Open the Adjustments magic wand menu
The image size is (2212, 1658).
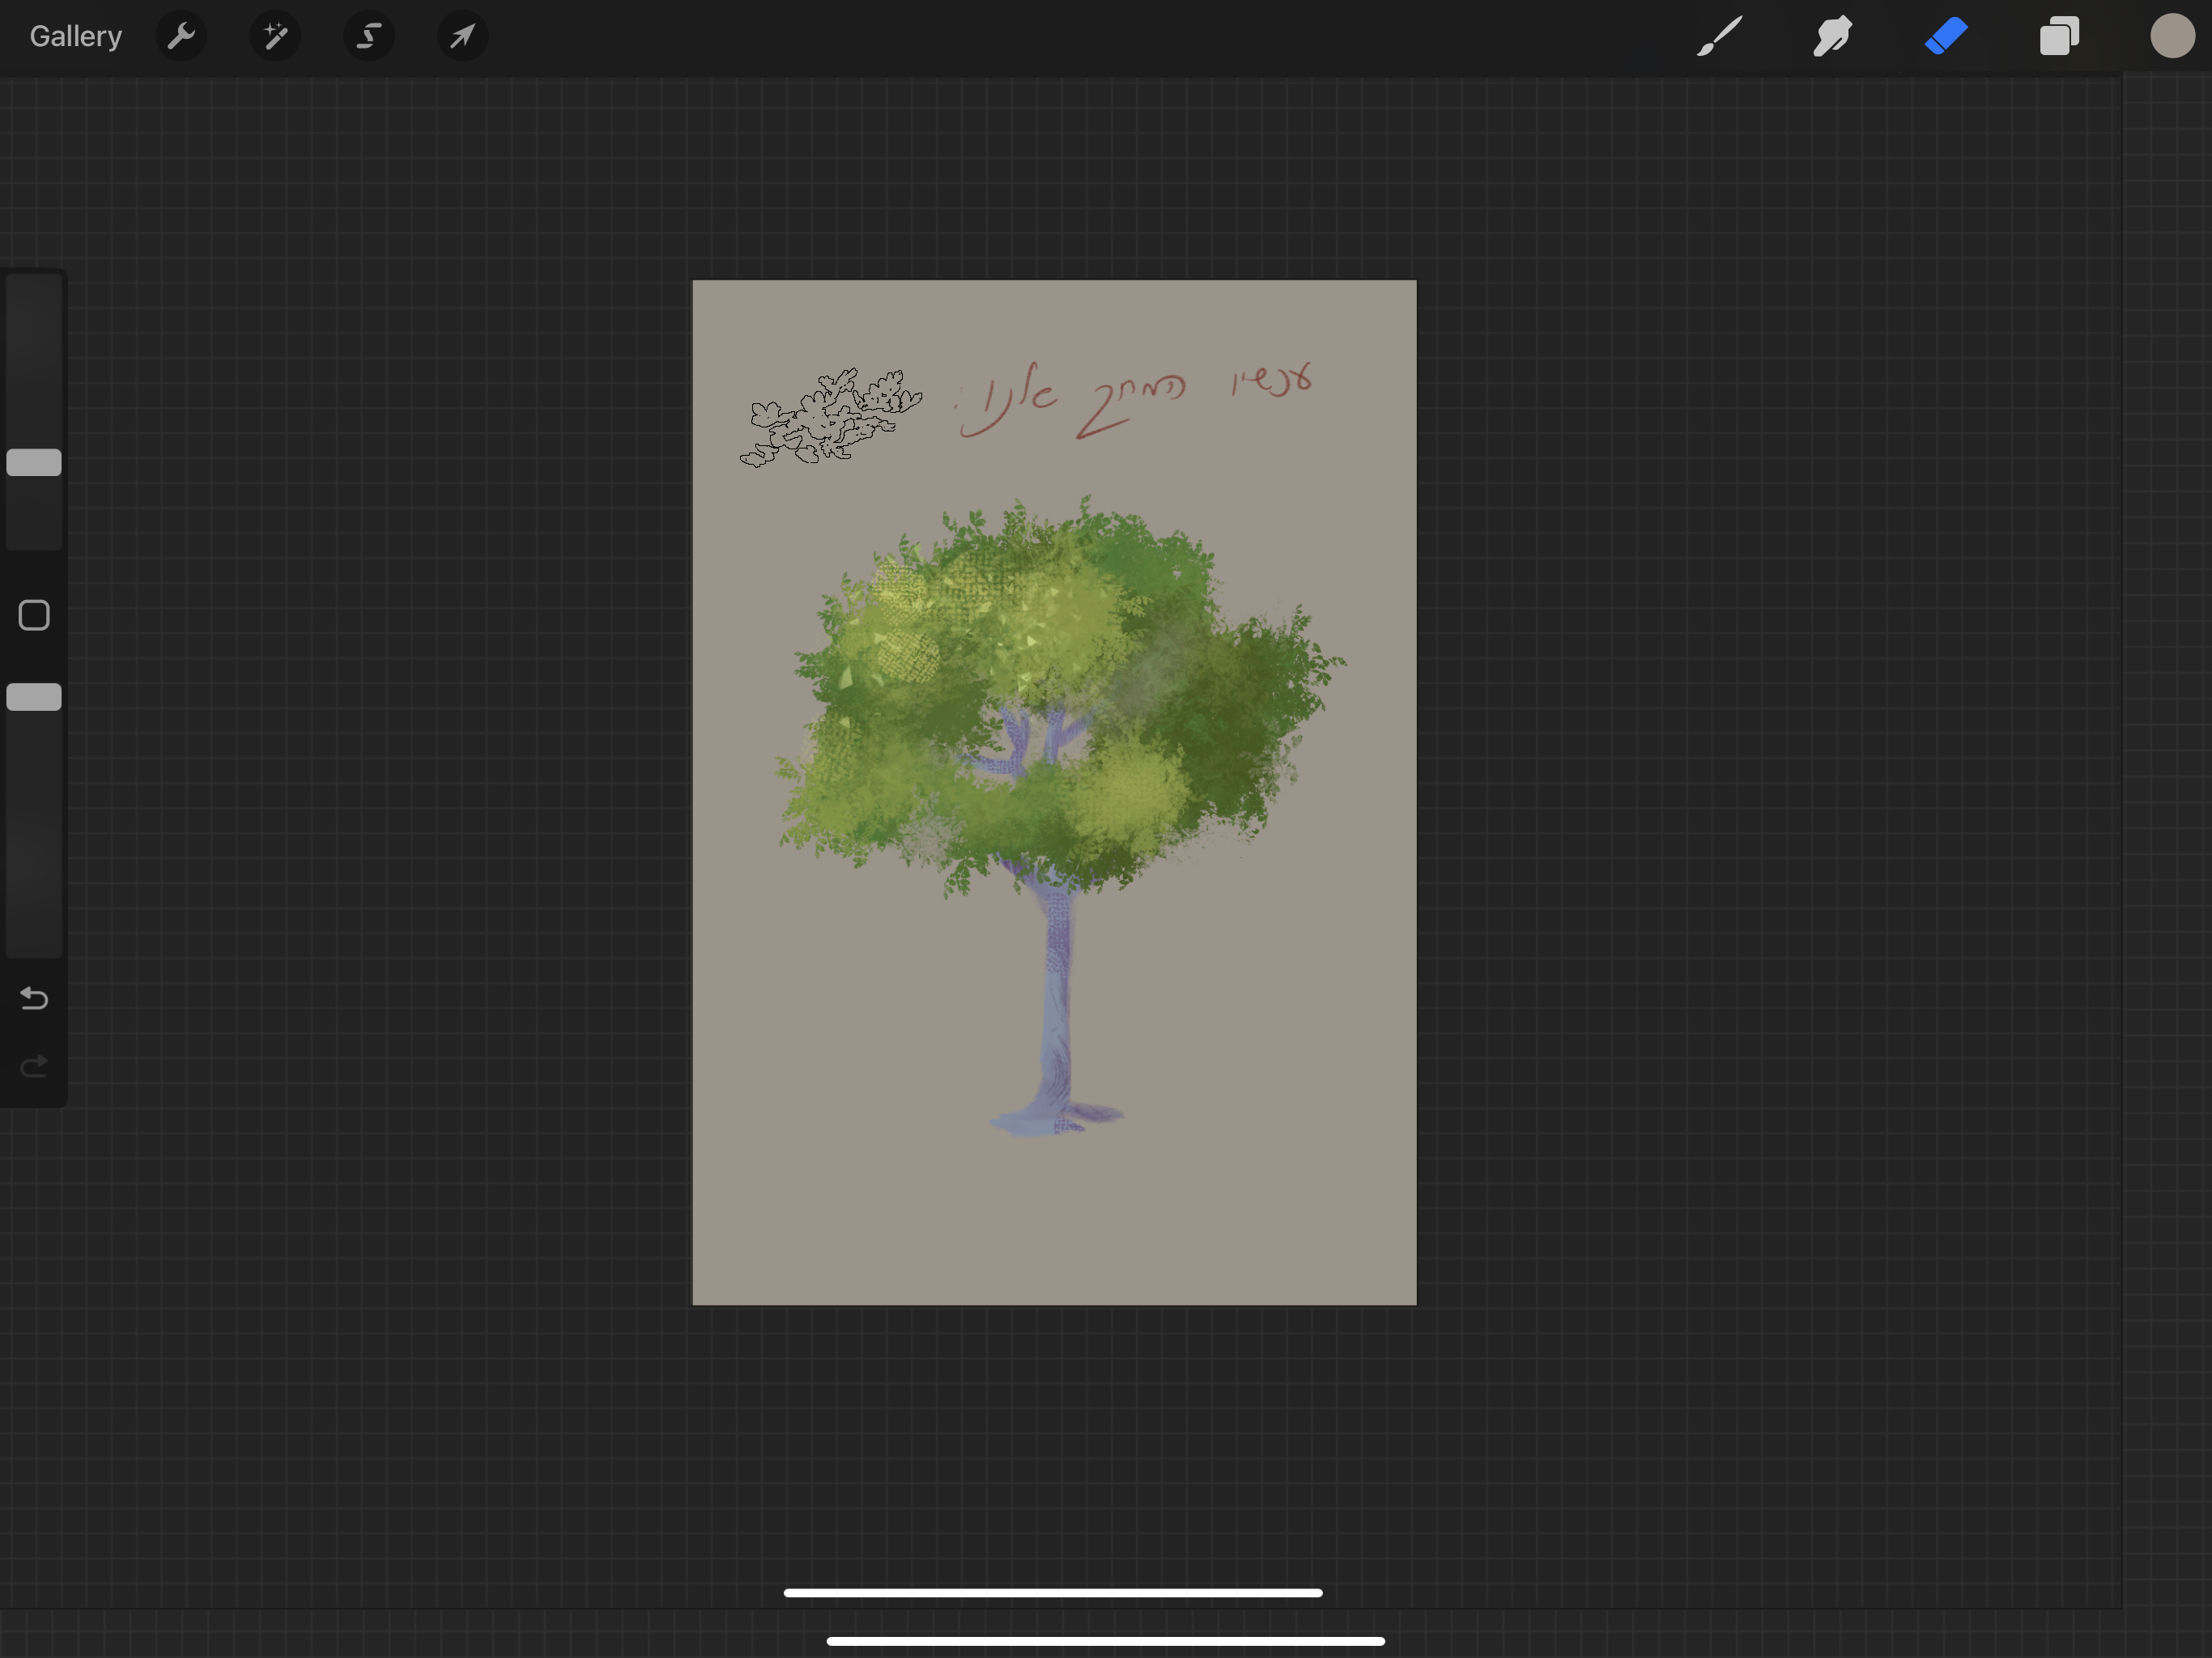(x=275, y=37)
